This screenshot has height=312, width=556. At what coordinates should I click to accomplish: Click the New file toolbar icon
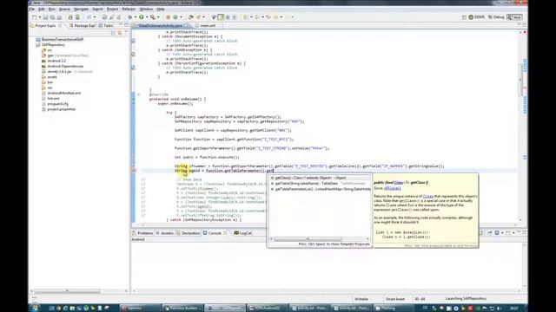click(34, 17)
